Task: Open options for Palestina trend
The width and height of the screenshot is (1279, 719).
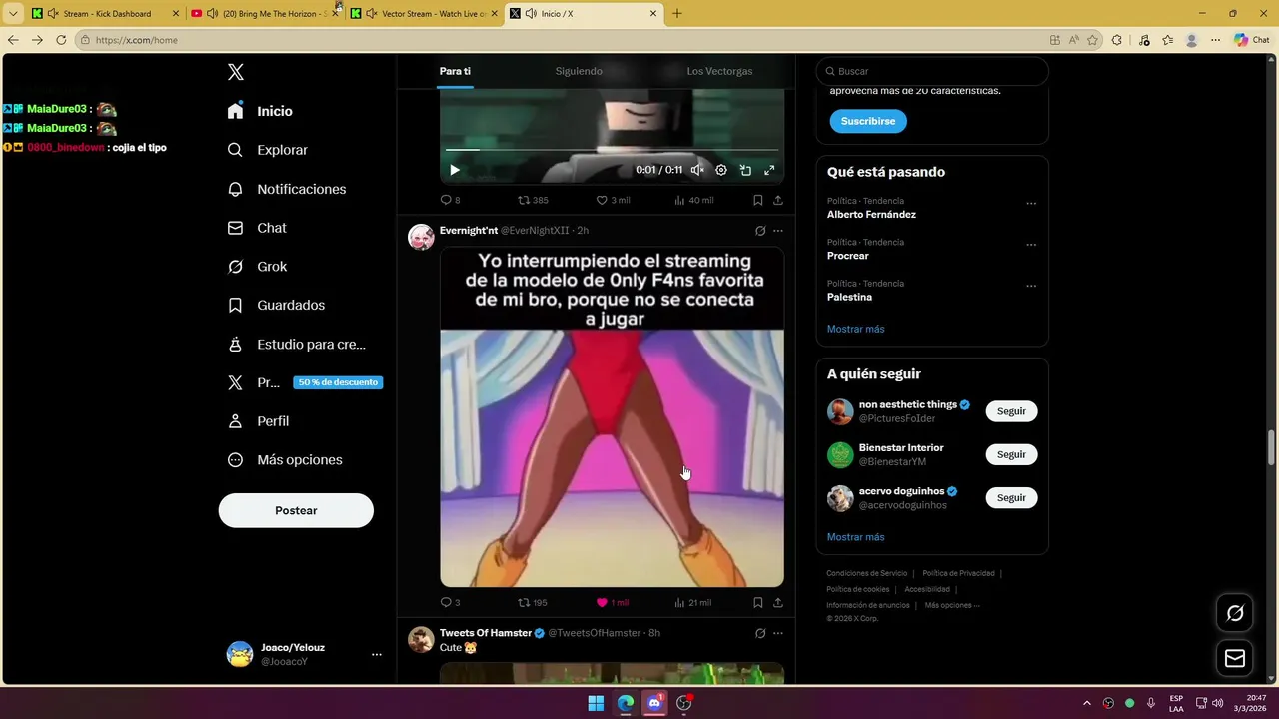Action: click(1031, 286)
